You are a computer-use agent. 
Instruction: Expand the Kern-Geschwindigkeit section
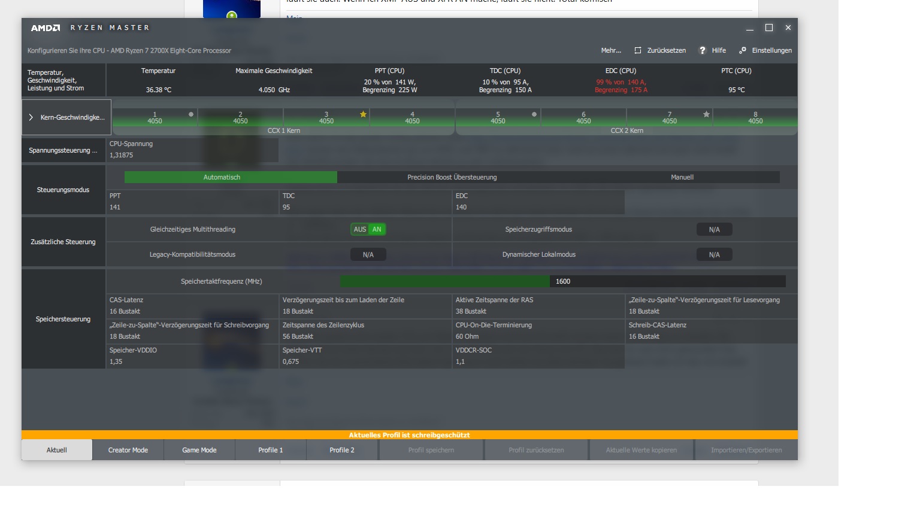66,117
